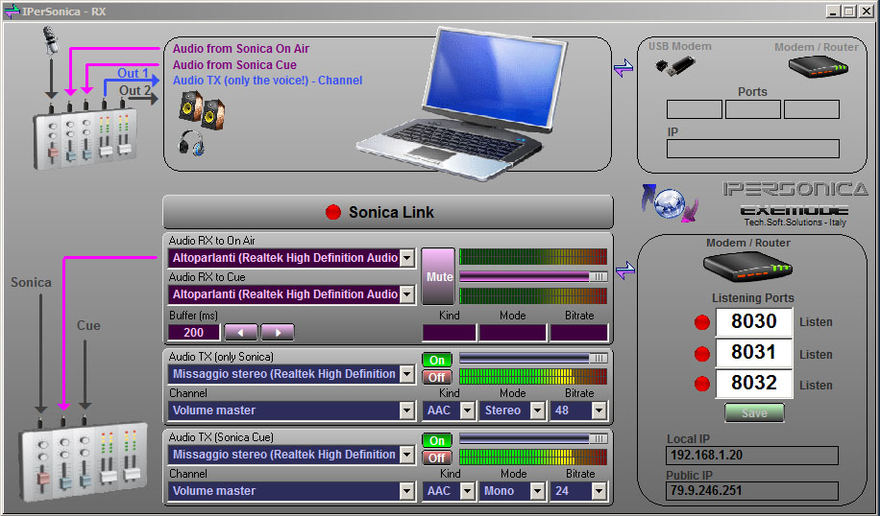
Task: Click the first Ports field in top panel
Action: (695, 109)
